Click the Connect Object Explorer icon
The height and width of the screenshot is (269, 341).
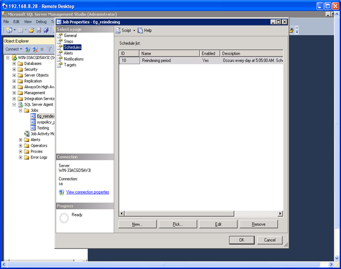click(27, 49)
